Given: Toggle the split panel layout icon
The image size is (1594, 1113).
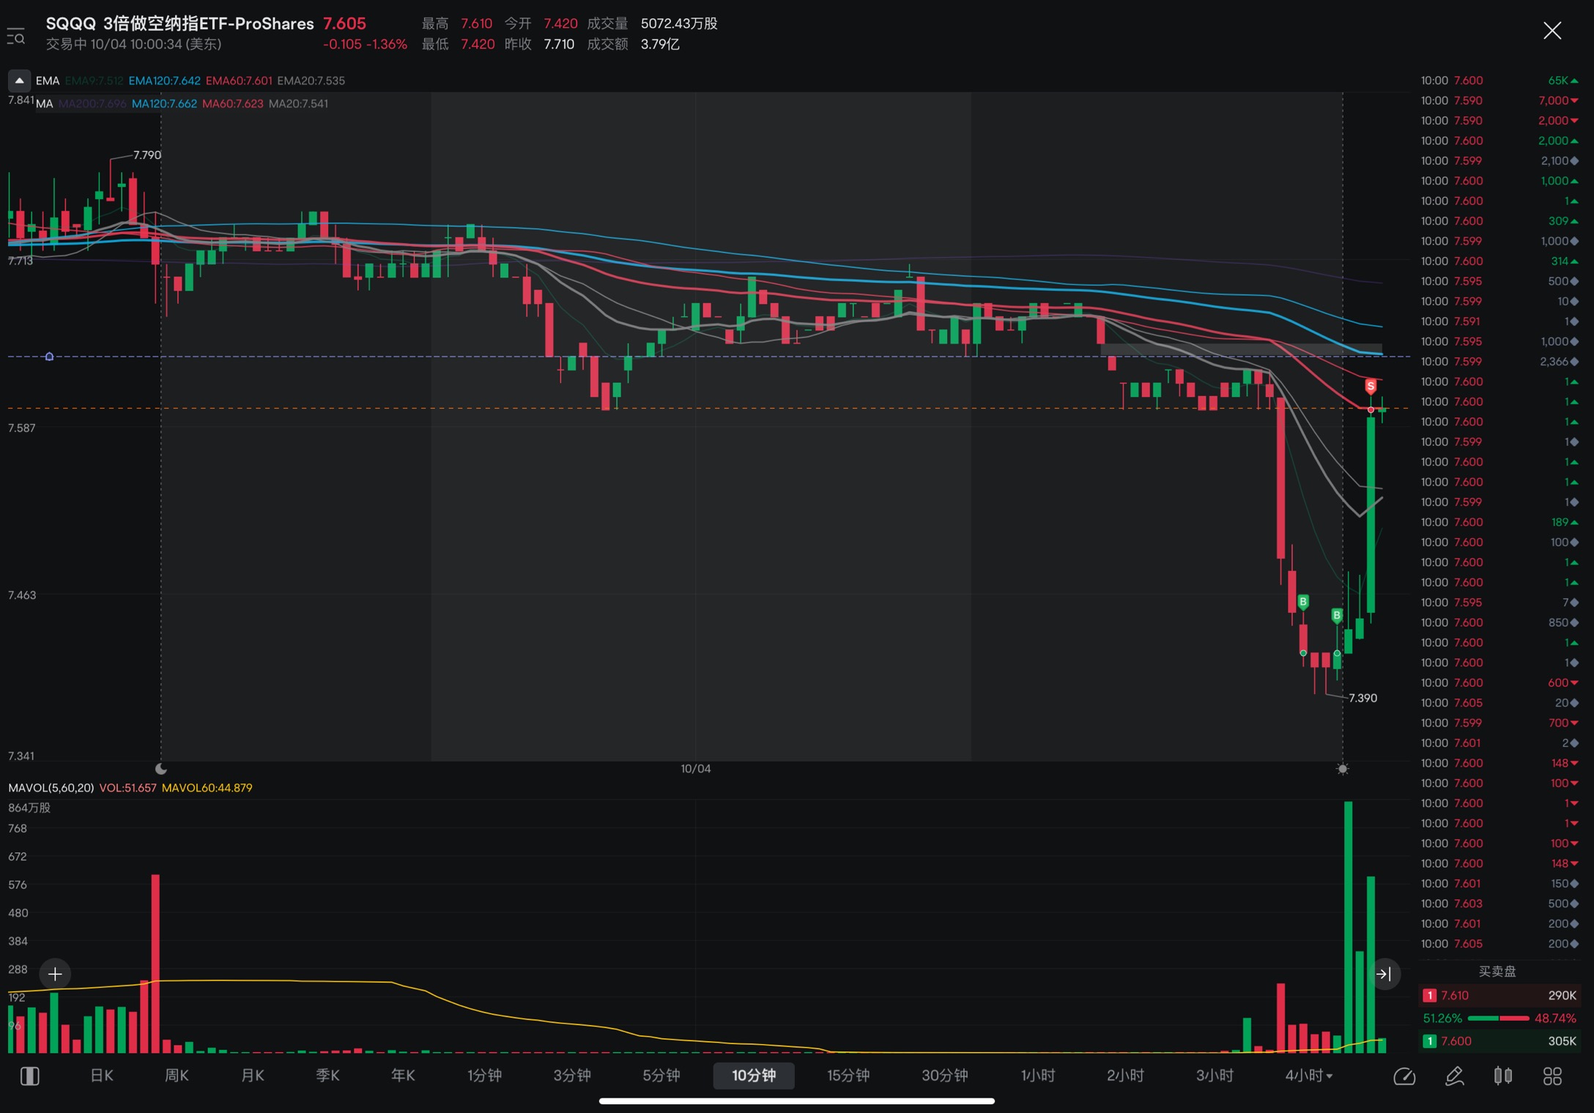Looking at the screenshot, I should tap(30, 1076).
